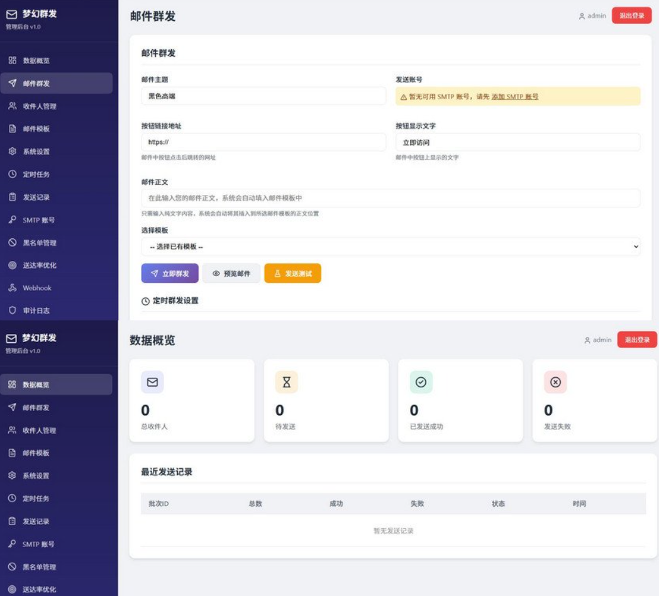
Task: Click the 批次ID column header
Action: point(158,503)
